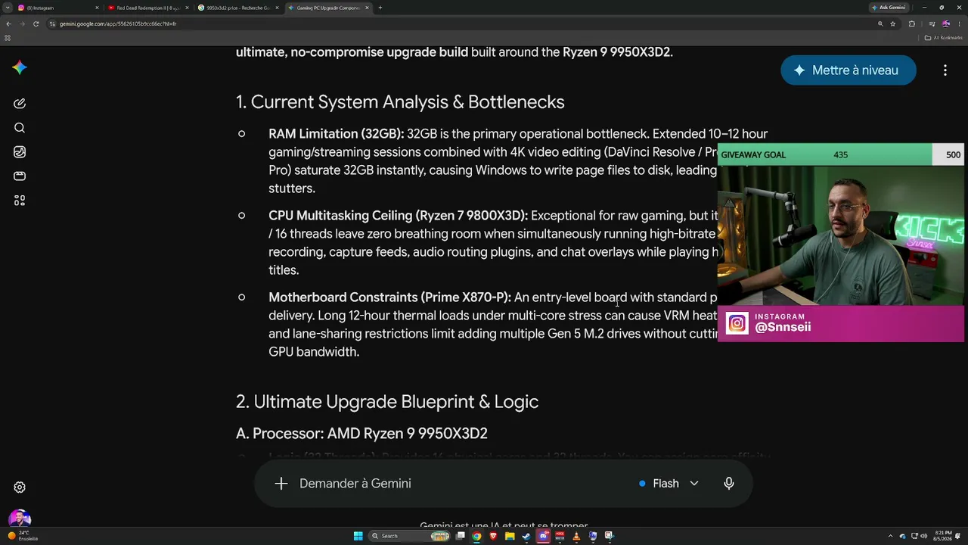Viewport: 968px width, 545px height.
Task: Open the account avatar at sidebar bottom
Action: 20,519
